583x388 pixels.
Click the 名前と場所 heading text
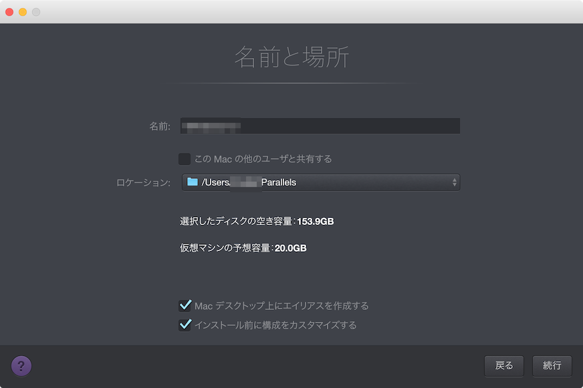[x=292, y=57]
